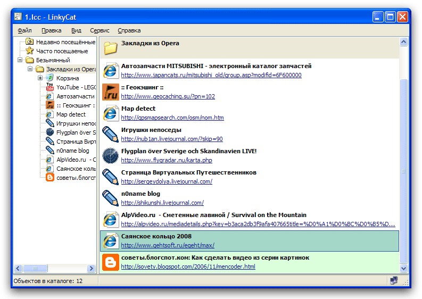This screenshot has height=299, width=422.
Task: Click the star icon of Часто посещаемые
Action: (30, 51)
